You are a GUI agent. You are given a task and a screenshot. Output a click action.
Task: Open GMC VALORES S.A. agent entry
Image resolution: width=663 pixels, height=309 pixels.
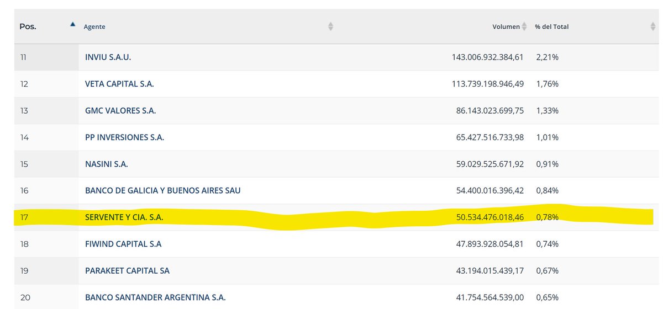[120, 110]
